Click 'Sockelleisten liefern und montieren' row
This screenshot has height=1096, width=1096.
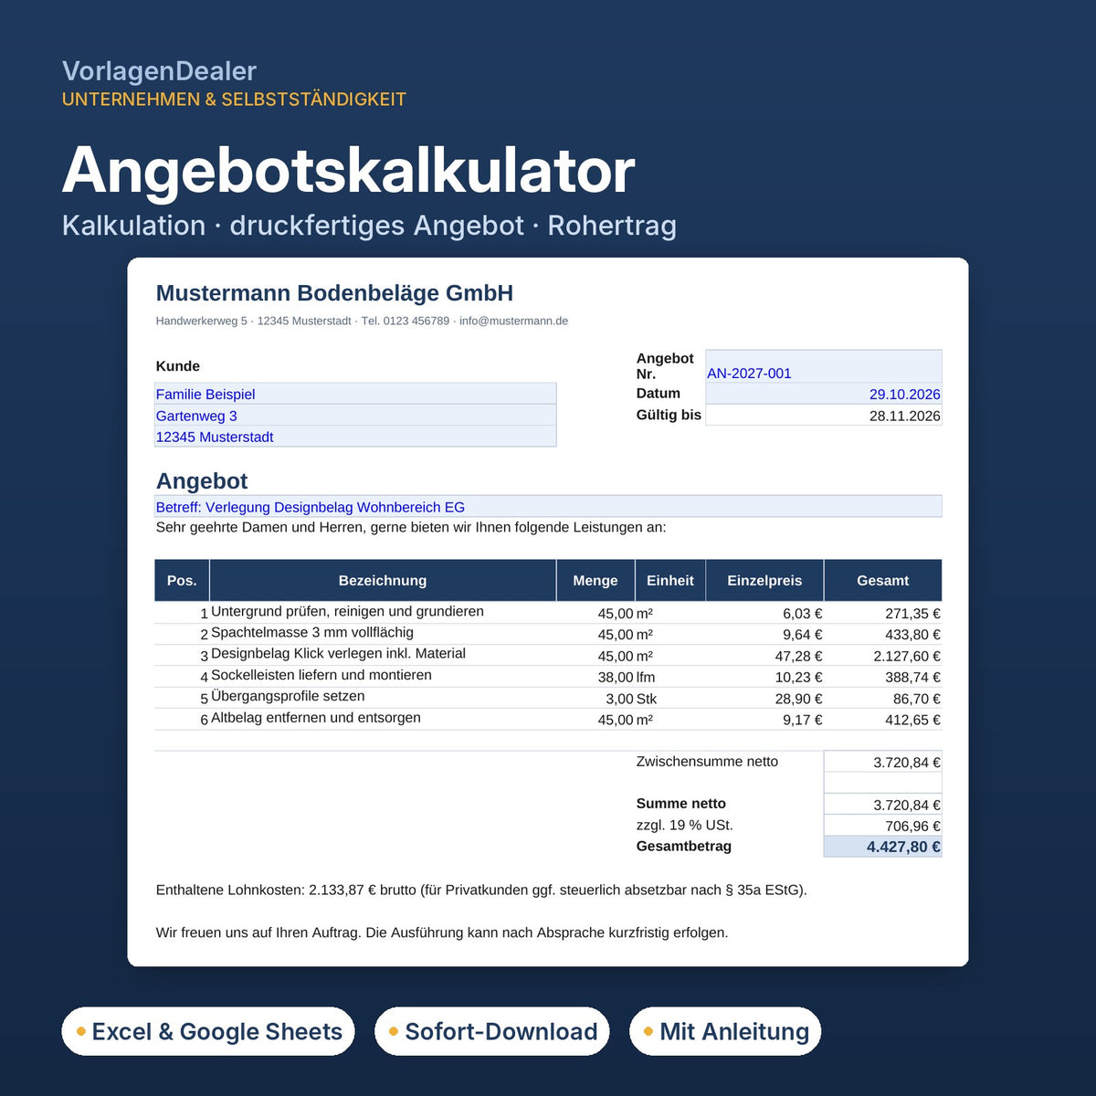[x=548, y=677]
